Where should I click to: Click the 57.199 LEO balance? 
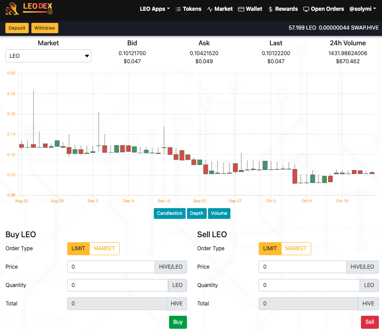(x=302, y=28)
